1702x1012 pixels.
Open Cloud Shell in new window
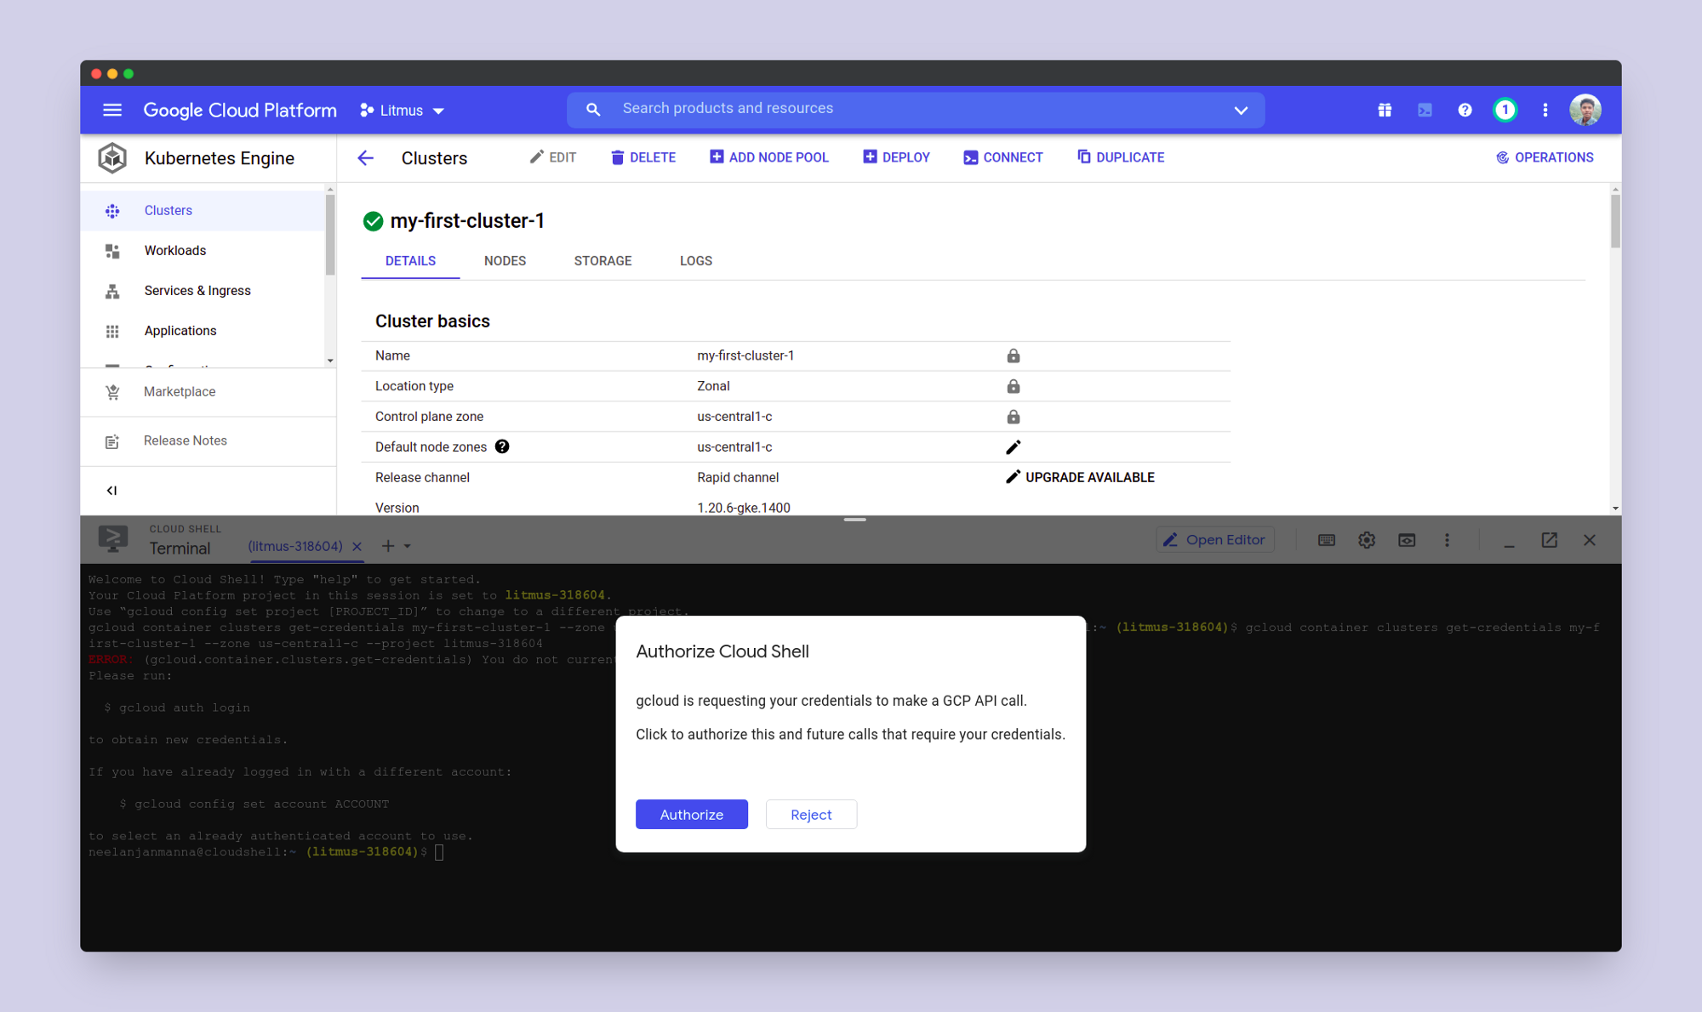1549,540
